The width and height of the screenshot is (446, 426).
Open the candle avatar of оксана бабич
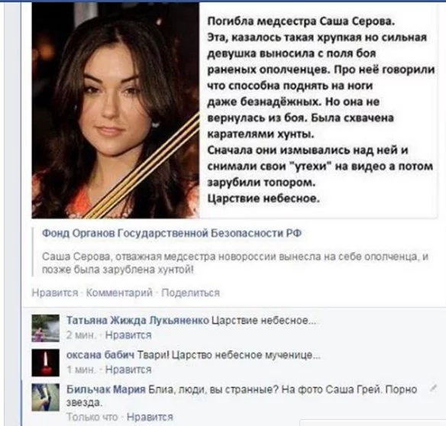(x=46, y=363)
